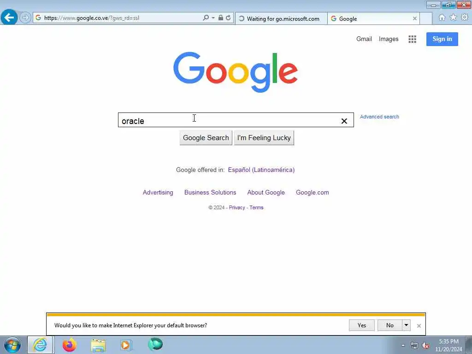Click the network tray icon
This screenshot has height=354, width=472.
pyautogui.click(x=414, y=345)
